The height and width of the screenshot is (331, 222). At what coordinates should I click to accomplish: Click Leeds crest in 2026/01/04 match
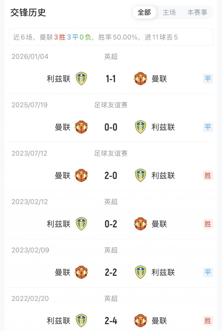click(x=81, y=79)
